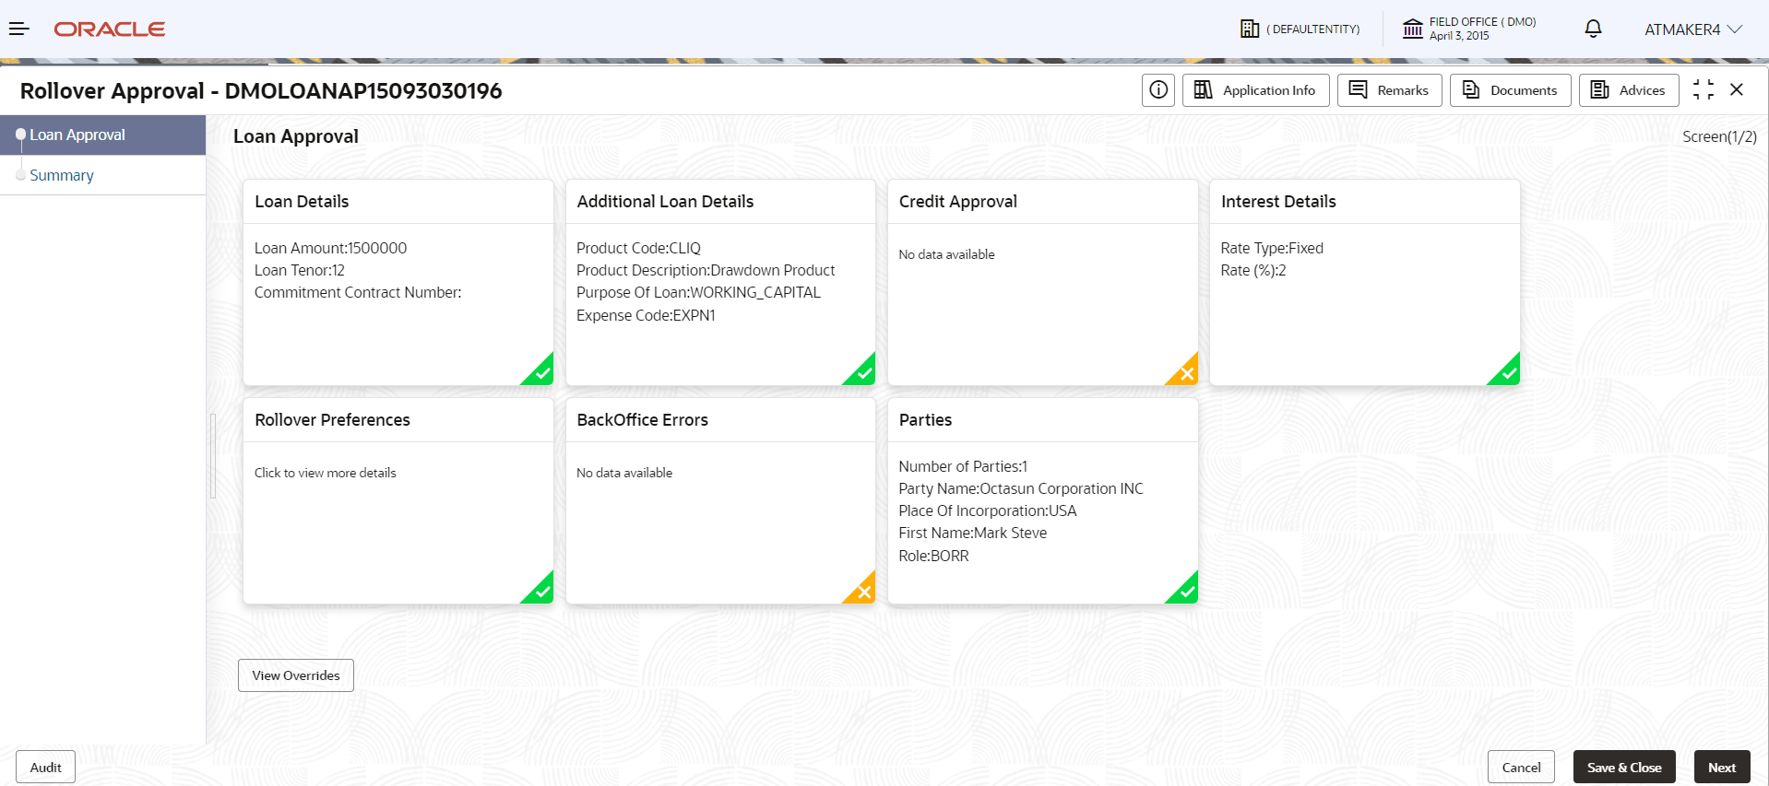The height and width of the screenshot is (786, 1769).
Task: Open the notifications bell
Action: tap(1593, 29)
